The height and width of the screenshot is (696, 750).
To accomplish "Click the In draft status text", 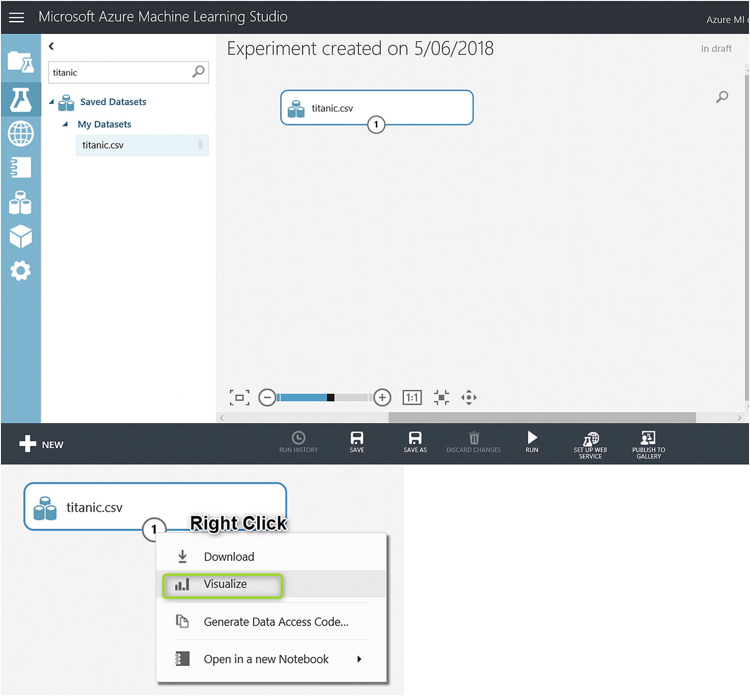I will point(716,49).
